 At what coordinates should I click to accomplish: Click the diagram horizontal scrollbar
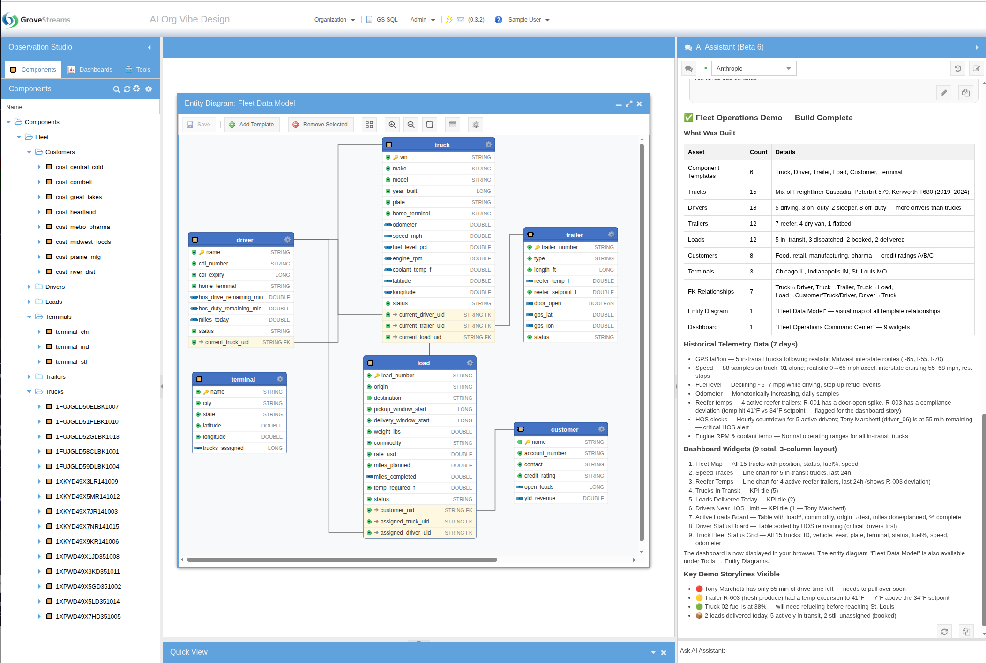point(342,560)
